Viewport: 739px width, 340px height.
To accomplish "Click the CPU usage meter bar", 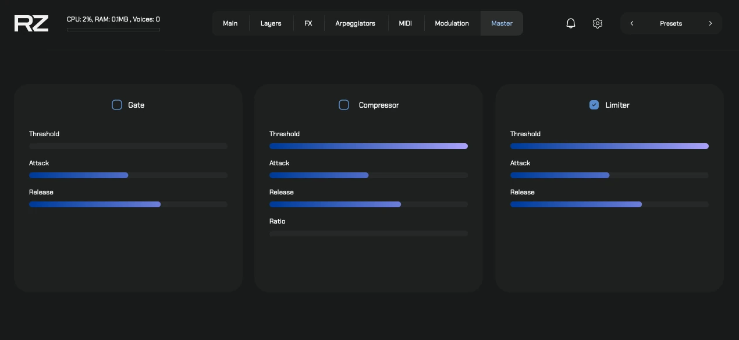I will pos(113,29).
